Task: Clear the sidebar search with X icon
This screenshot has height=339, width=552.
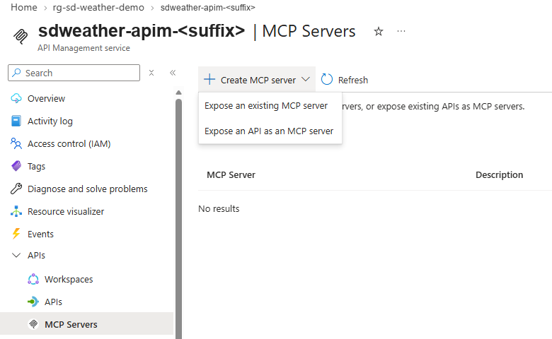Action: pos(151,73)
